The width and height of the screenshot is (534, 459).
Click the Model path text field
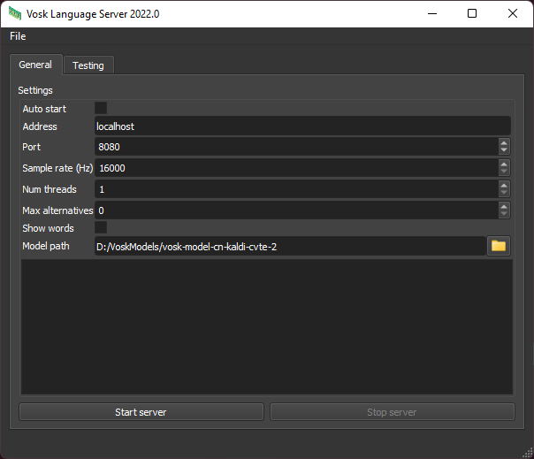tap(290, 246)
